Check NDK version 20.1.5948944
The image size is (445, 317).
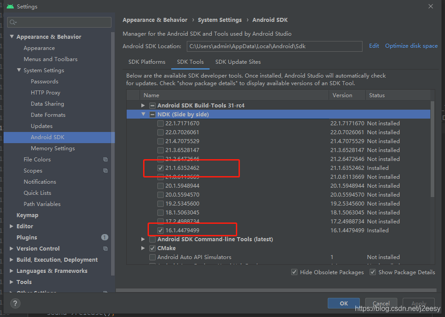[x=161, y=186]
